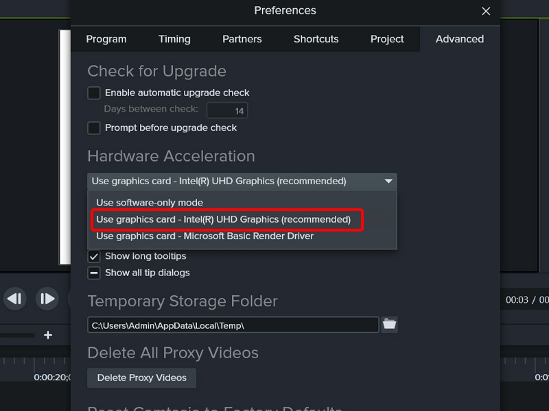Screen dimensions: 549x411
Task: Browse for temporary storage folder
Action: [x=390, y=325]
